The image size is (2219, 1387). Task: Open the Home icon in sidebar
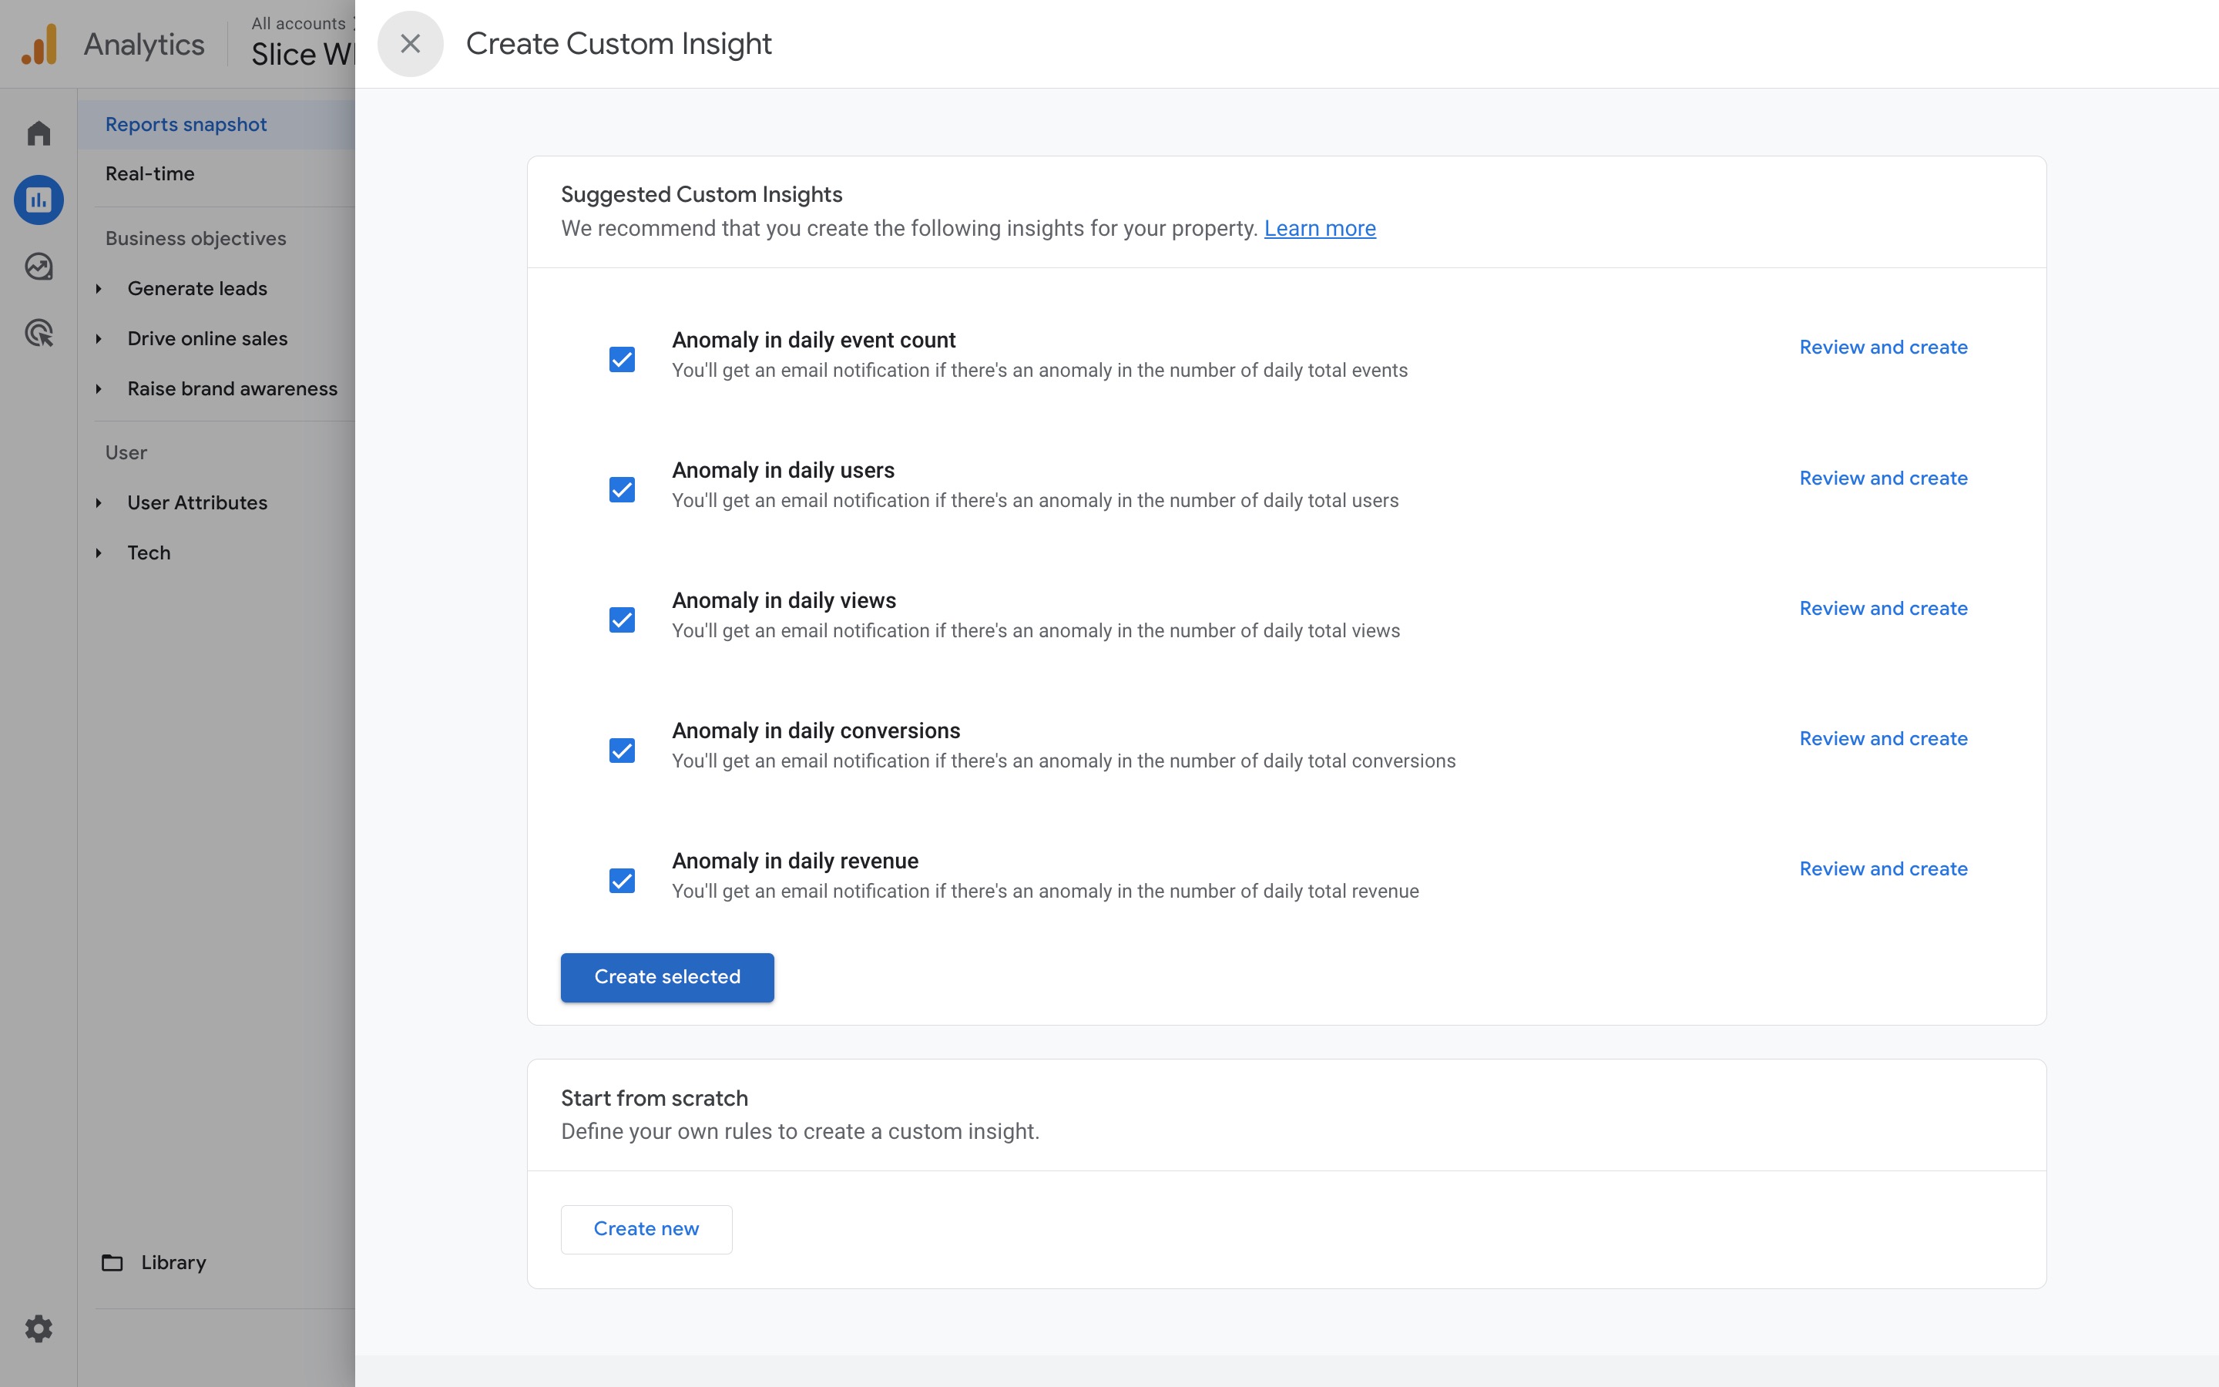pyautogui.click(x=39, y=134)
